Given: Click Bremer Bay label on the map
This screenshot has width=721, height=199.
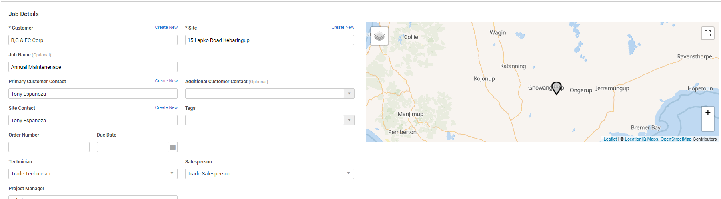Looking at the screenshot, I should [x=645, y=128].
